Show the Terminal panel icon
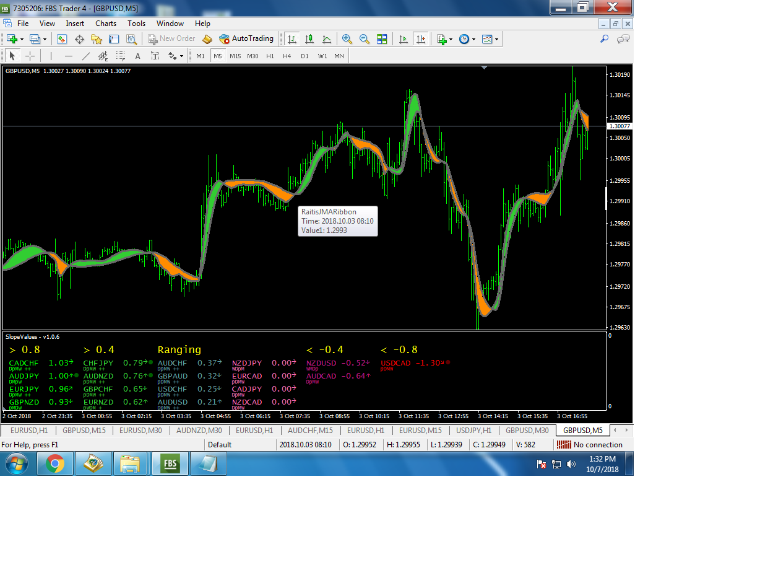 [x=114, y=38]
